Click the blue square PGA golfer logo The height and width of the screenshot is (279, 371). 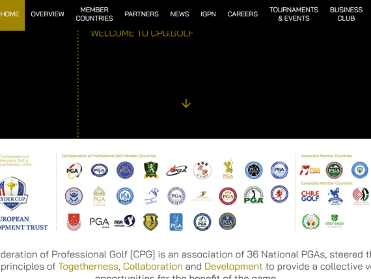point(176,222)
